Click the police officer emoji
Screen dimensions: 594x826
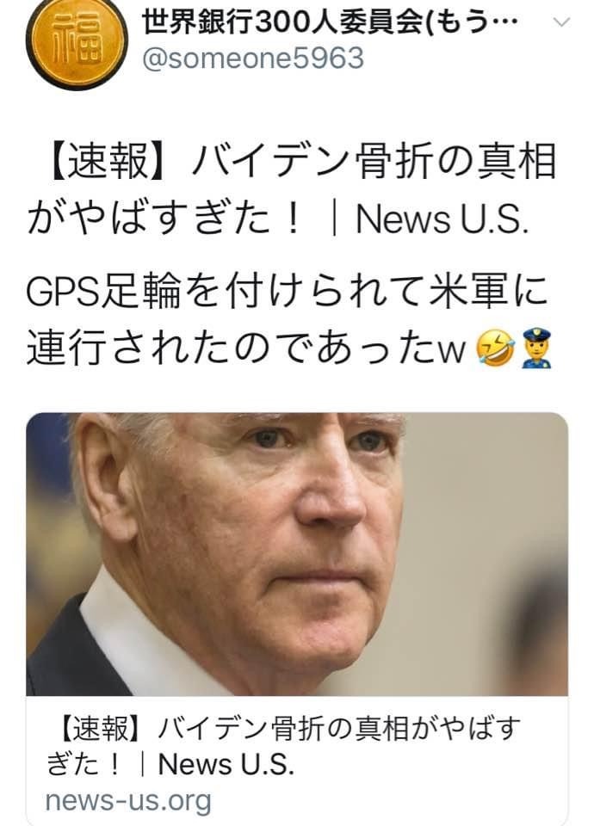coord(536,348)
